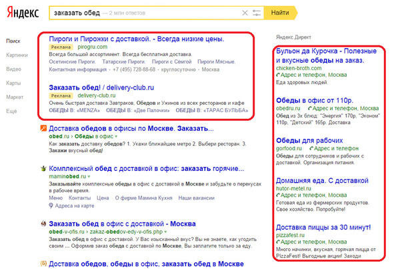Open 'Доставка обедов, обеды в офис' bottom result

146,264
